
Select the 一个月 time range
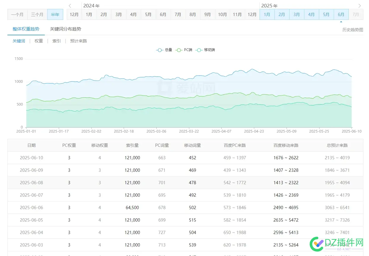18,14
